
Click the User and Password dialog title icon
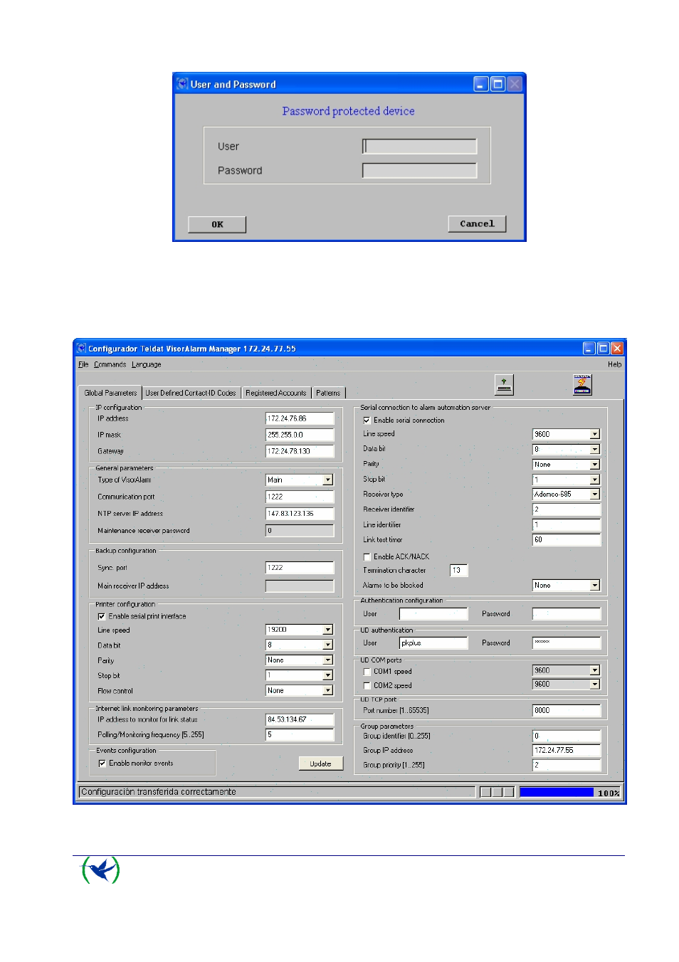coord(183,84)
